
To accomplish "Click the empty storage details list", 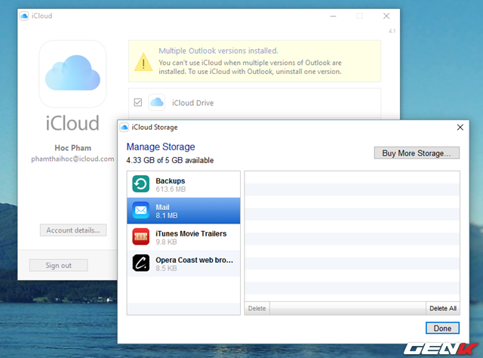I will pyautogui.click(x=352, y=234).
